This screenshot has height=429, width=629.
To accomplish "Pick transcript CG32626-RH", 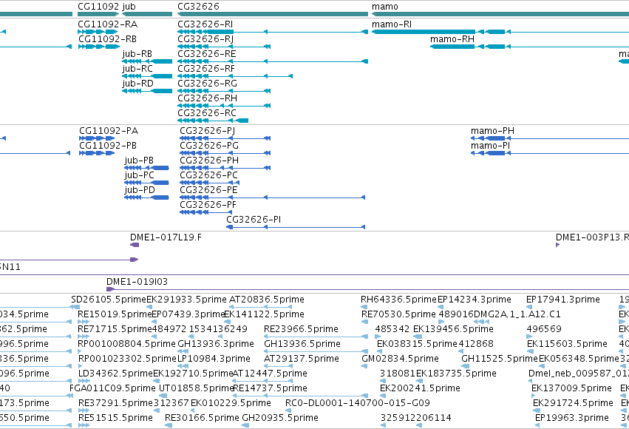I will coord(208,98).
